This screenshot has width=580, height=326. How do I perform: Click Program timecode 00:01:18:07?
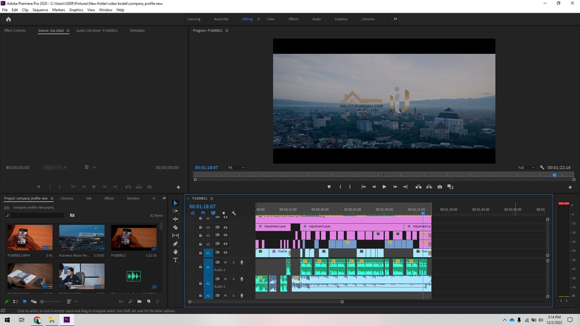coord(207,167)
